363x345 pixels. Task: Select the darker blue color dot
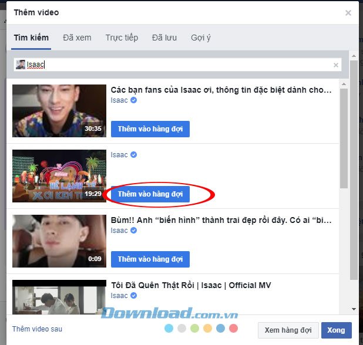pyautogui.click(x=220, y=329)
